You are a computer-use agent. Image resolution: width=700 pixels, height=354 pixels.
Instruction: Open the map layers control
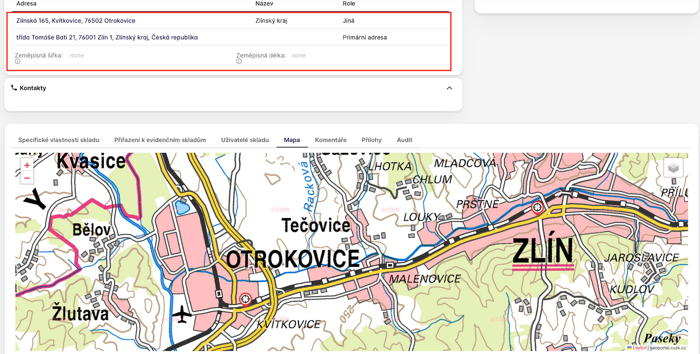[x=673, y=168]
